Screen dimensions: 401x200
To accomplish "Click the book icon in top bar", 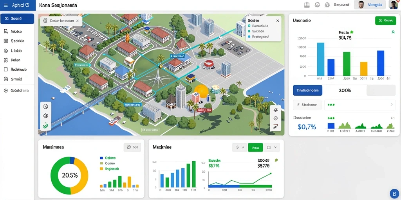I will tap(307, 5).
